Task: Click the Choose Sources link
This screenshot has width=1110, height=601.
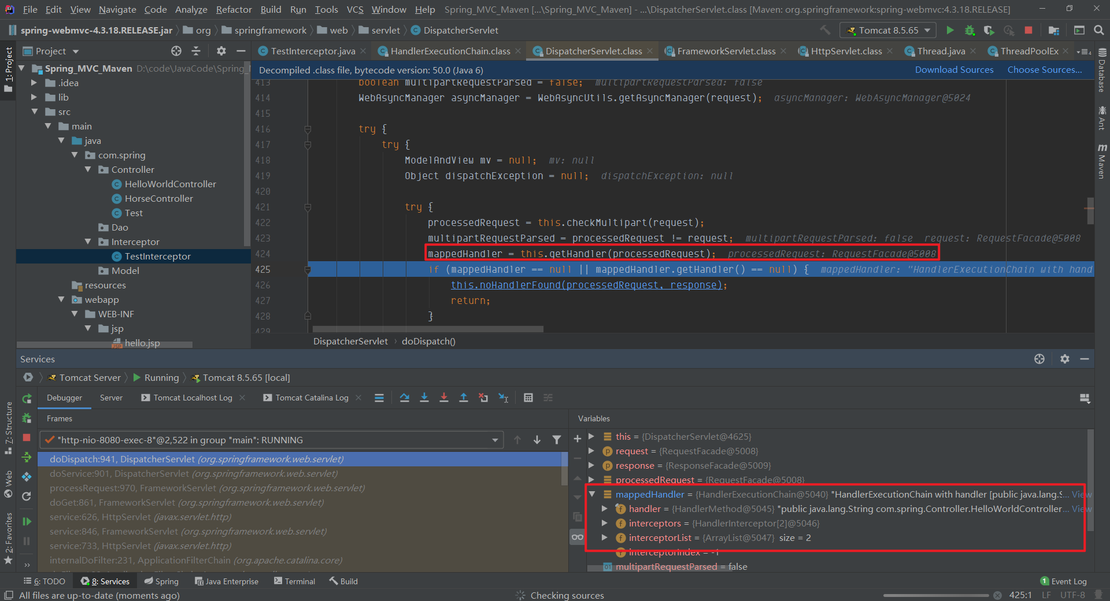Action: click(x=1044, y=69)
